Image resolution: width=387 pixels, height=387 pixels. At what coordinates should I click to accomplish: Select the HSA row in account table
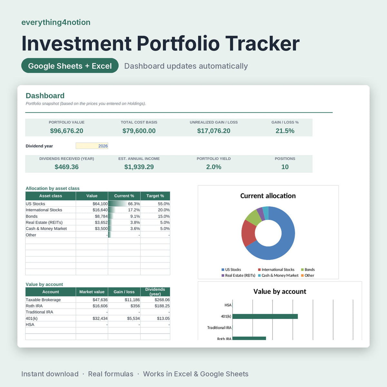point(98,325)
